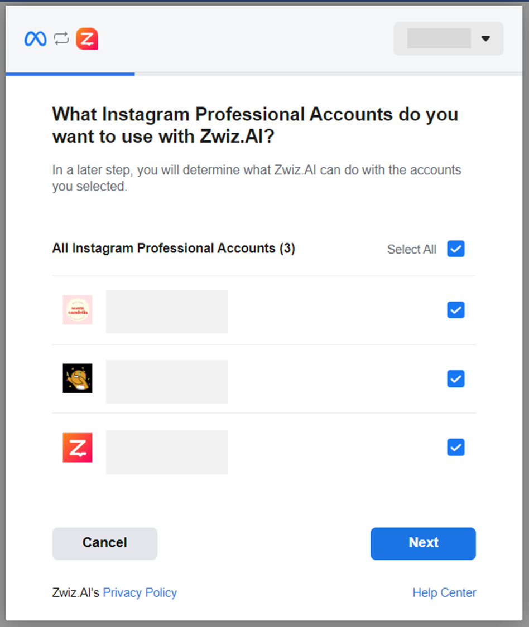Uncheck the Select All checkbox
Screen dimensions: 529x627
[x=456, y=249]
